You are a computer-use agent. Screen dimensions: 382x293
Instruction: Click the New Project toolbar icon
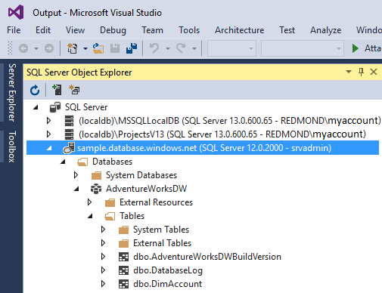73,48
